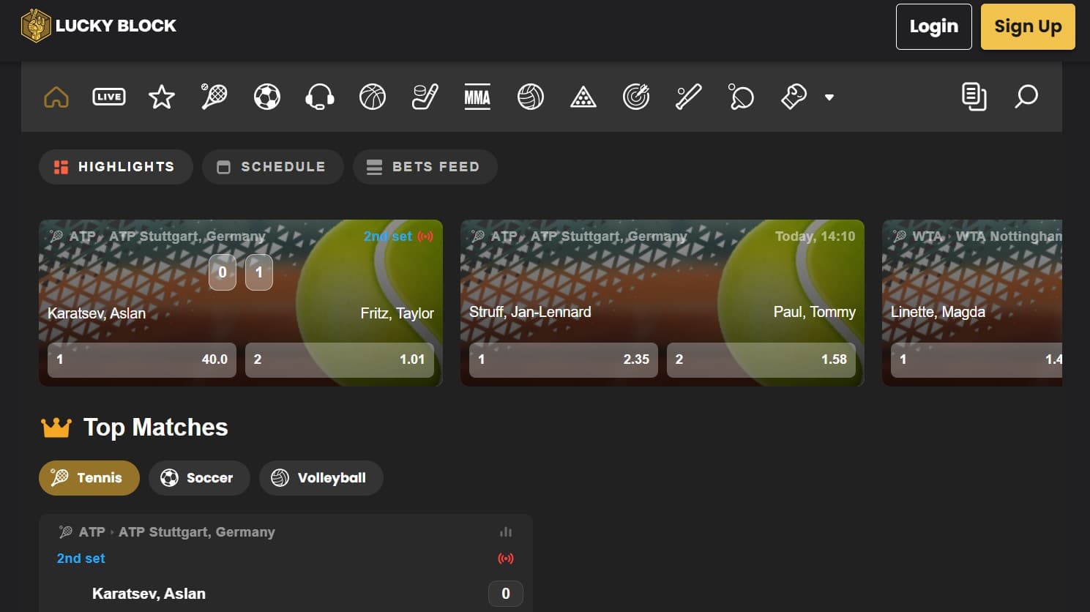Switch to the Highlights tab
The width and height of the screenshot is (1090, 612).
(116, 167)
